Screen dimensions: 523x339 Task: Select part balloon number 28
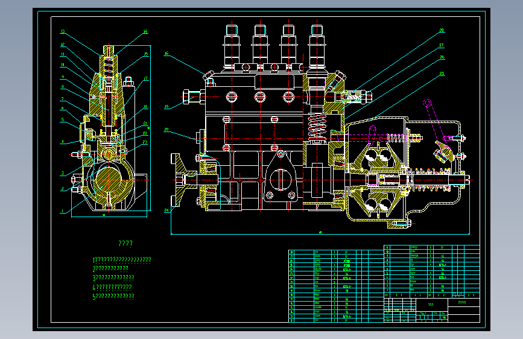coord(442,30)
